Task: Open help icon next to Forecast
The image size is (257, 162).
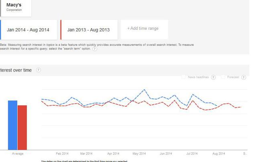Action: tap(244, 77)
